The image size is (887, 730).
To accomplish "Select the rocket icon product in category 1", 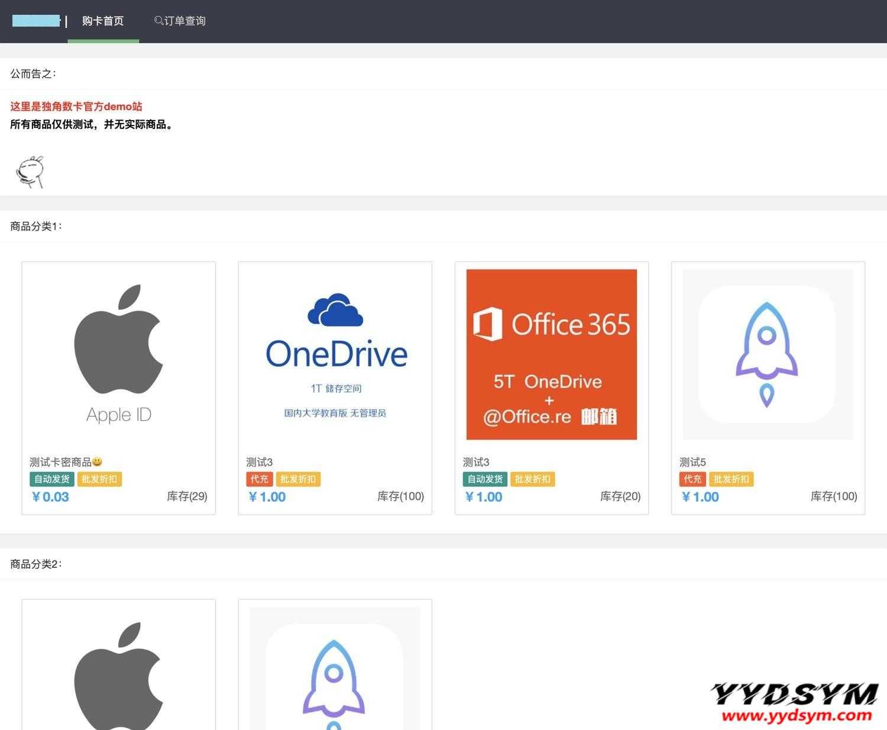I will tap(768, 354).
